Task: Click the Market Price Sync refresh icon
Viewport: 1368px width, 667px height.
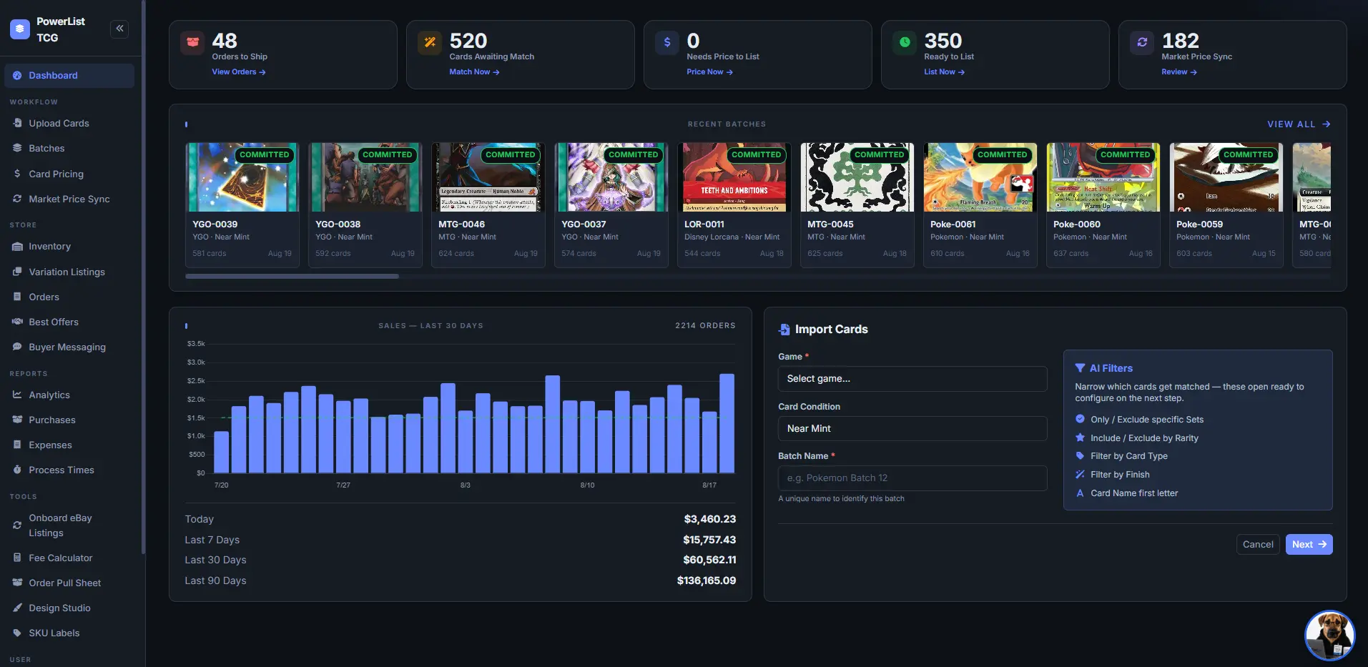Action: [x=1142, y=42]
